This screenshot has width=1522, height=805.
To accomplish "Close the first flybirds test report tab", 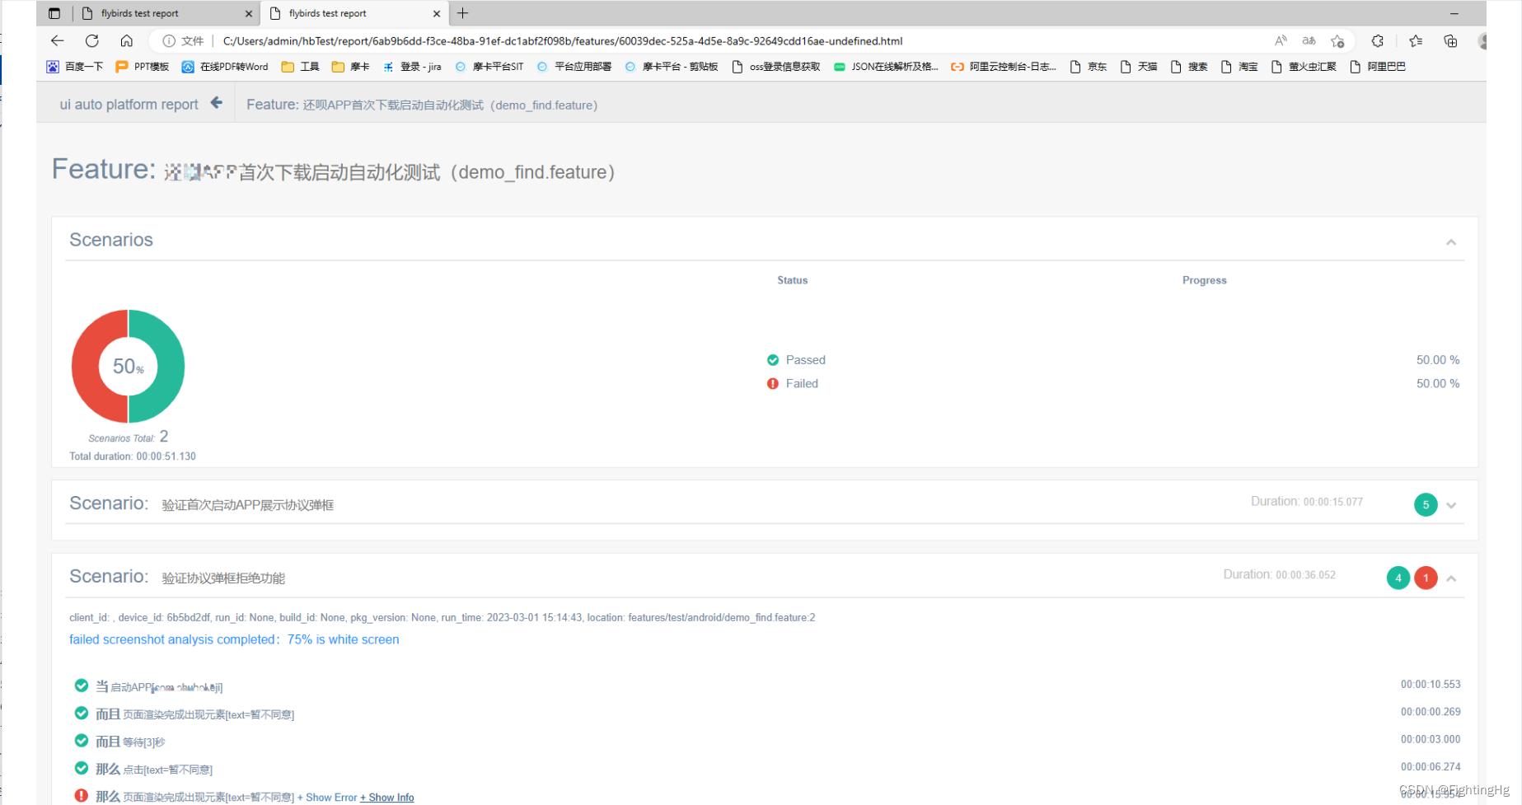I will pyautogui.click(x=249, y=13).
